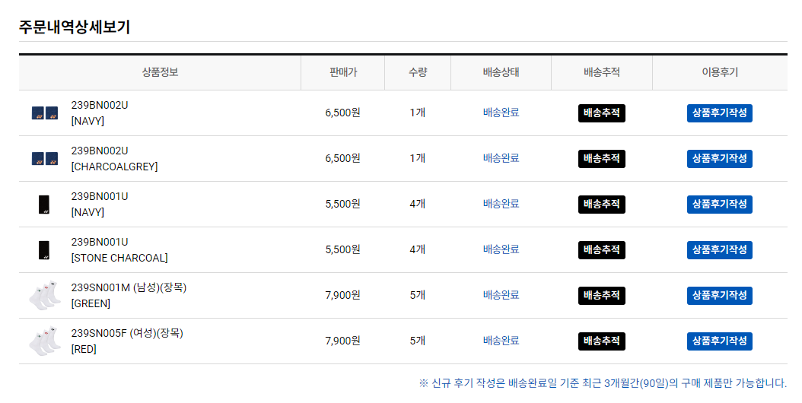Track delivery for 239BN002U CHARCOALGREY
Viewport: 802px width, 403px height.
pos(601,159)
